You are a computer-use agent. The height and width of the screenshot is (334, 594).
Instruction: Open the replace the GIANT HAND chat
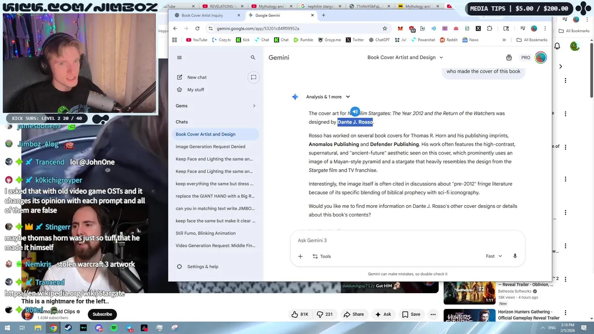click(x=215, y=196)
